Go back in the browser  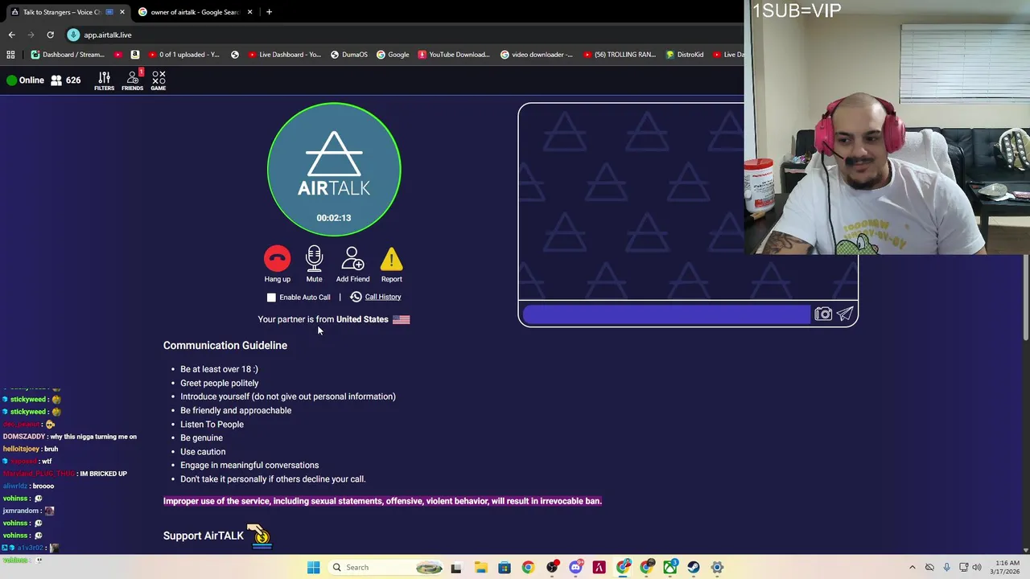tap(11, 35)
